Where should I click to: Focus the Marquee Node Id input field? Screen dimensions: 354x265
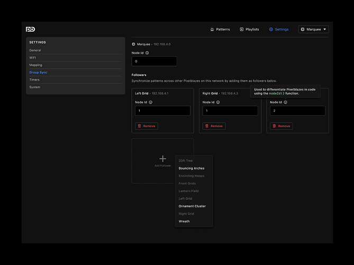coord(154,61)
